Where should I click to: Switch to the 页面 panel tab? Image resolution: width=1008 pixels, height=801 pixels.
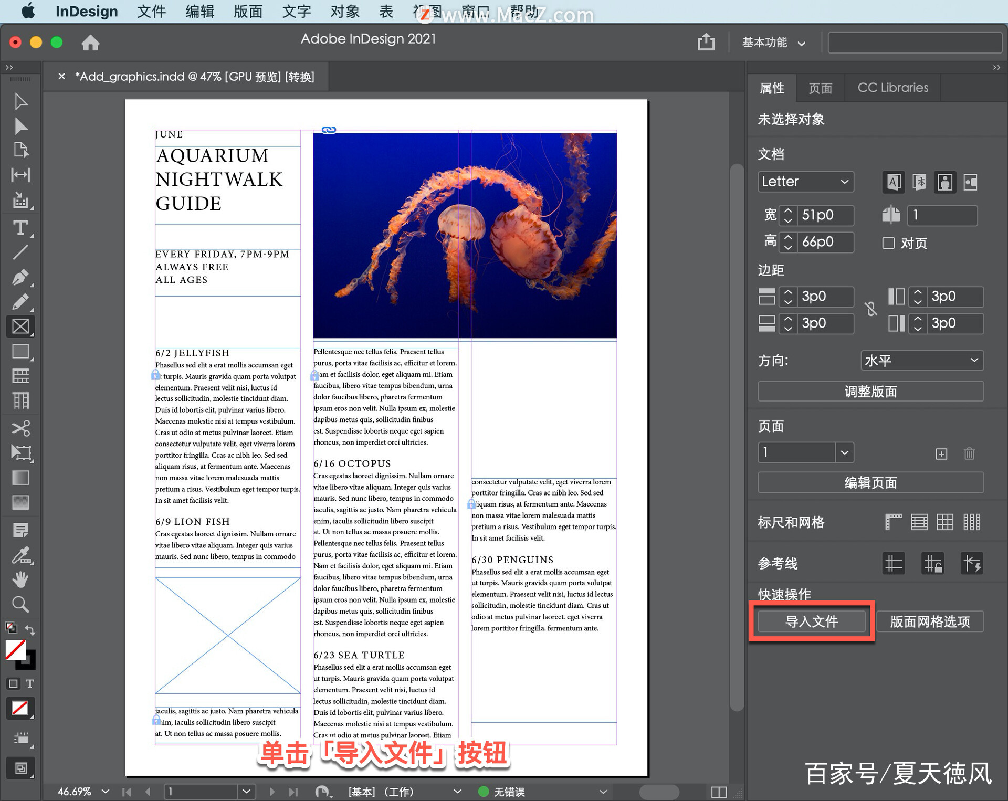pyautogui.click(x=821, y=88)
